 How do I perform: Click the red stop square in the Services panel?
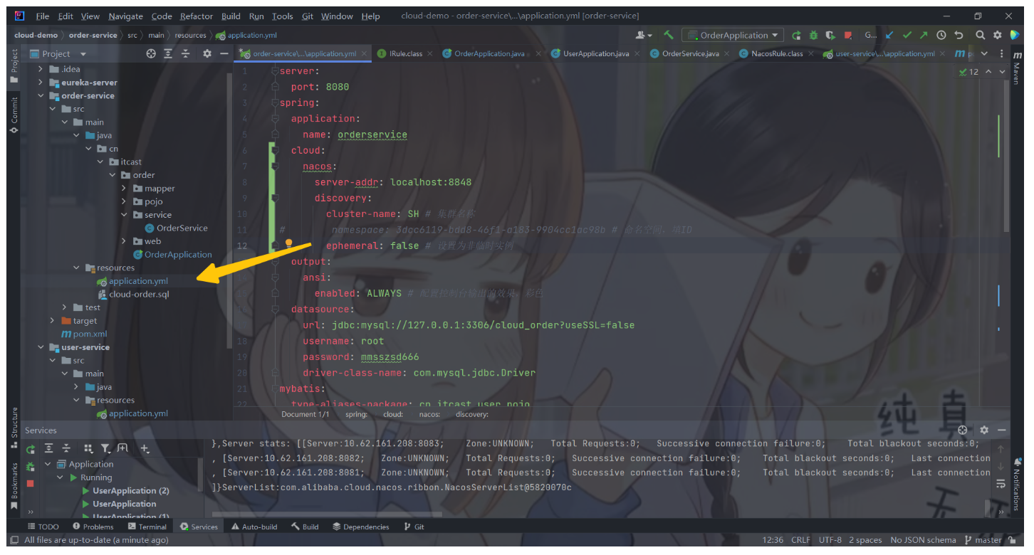click(31, 484)
